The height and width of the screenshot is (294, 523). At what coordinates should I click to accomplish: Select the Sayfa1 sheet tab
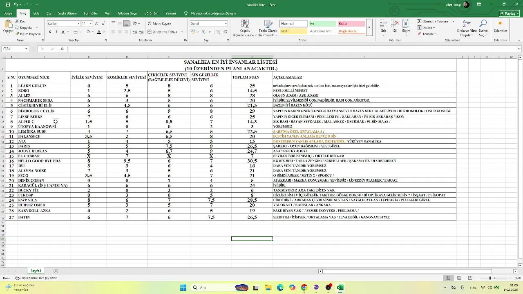pos(36,271)
